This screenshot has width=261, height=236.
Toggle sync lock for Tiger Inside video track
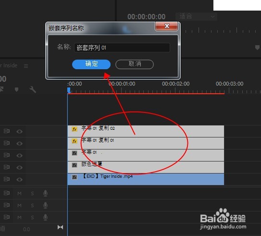(7, 179)
